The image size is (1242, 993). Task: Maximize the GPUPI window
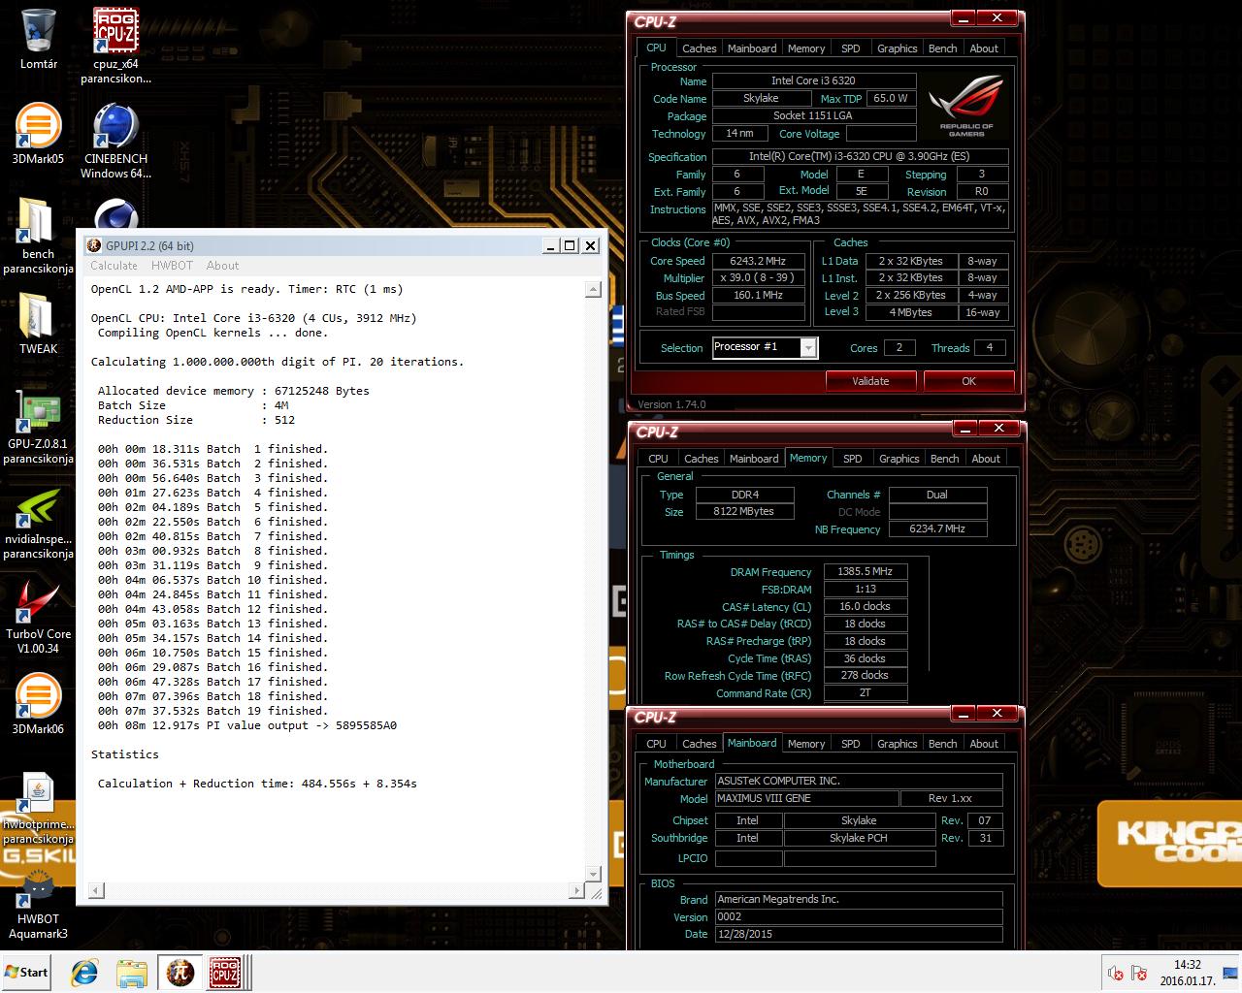(570, 245)
